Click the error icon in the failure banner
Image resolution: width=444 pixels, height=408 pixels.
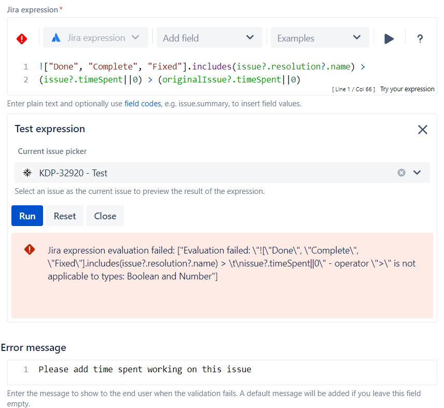(30, 249)
